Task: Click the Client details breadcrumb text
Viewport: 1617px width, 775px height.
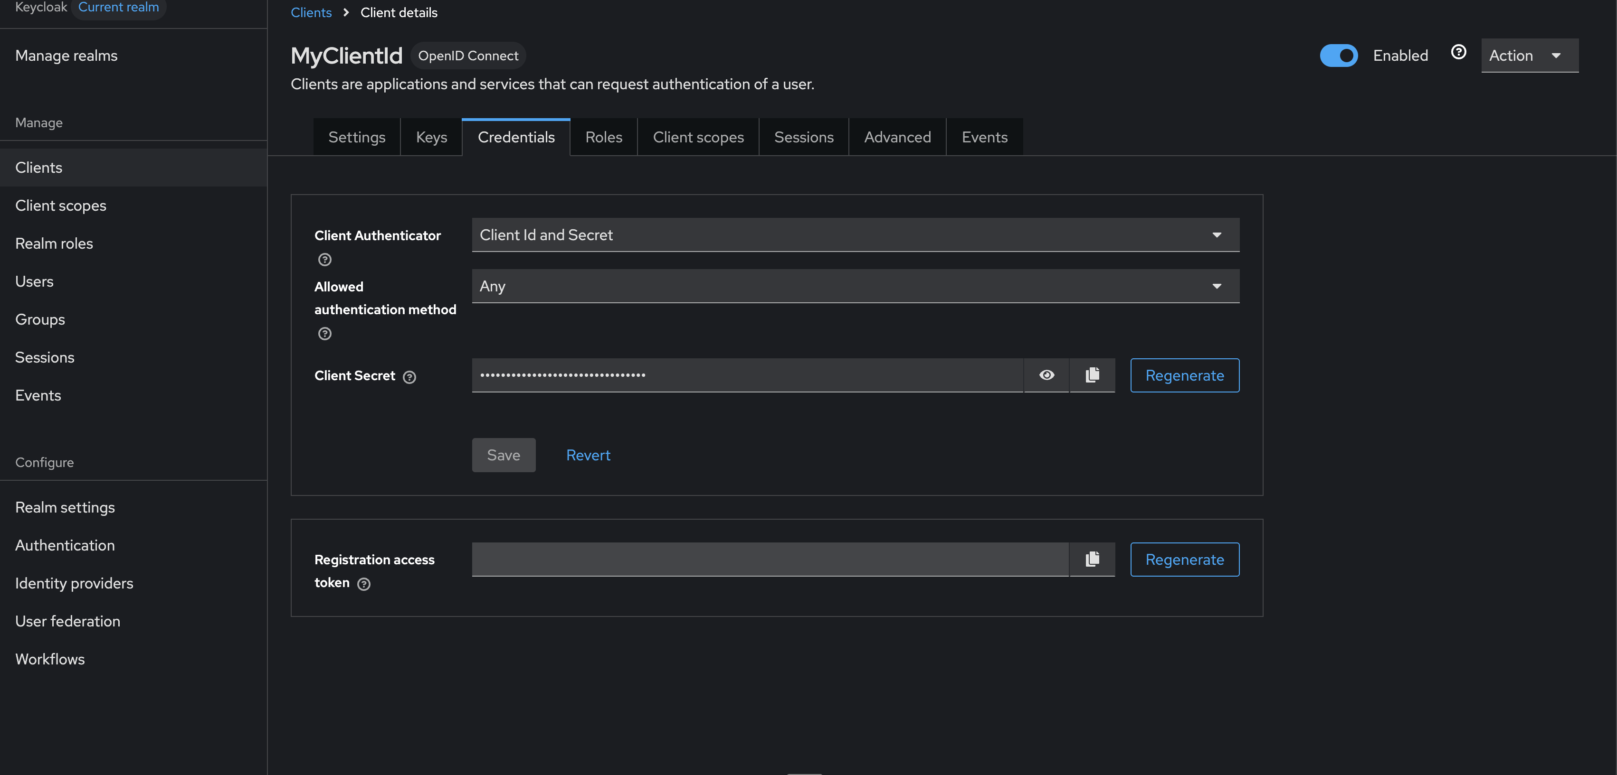Action: pos(399,12)
